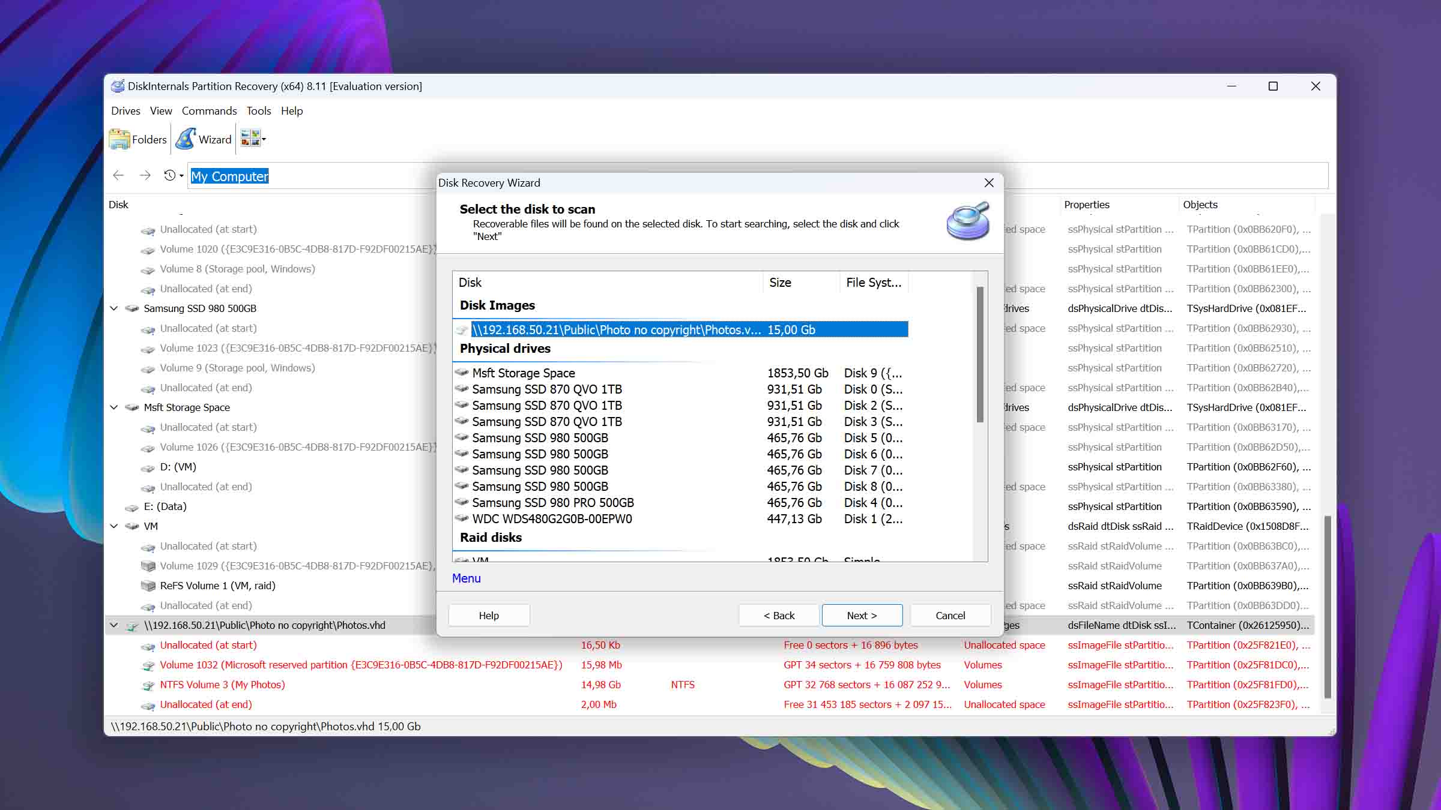Collapse the Samsung SSD 980 500GB tree node
Viewport: 1441px width, 810px height.
114,308
